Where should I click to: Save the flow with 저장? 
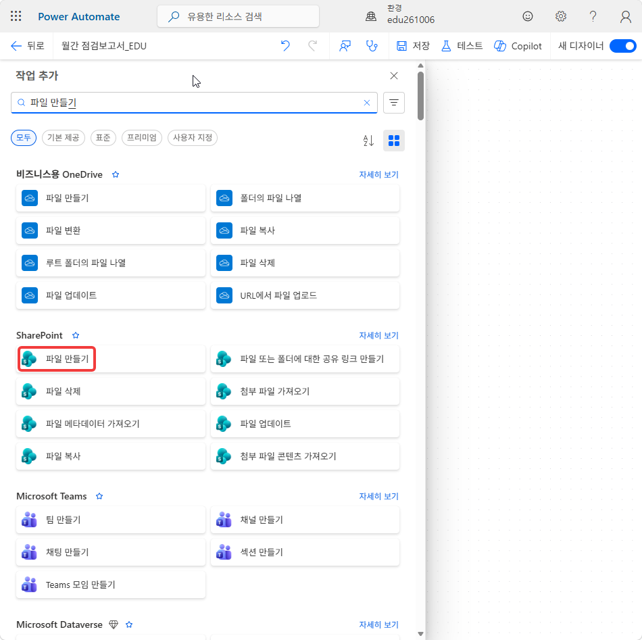pos(413,46)
